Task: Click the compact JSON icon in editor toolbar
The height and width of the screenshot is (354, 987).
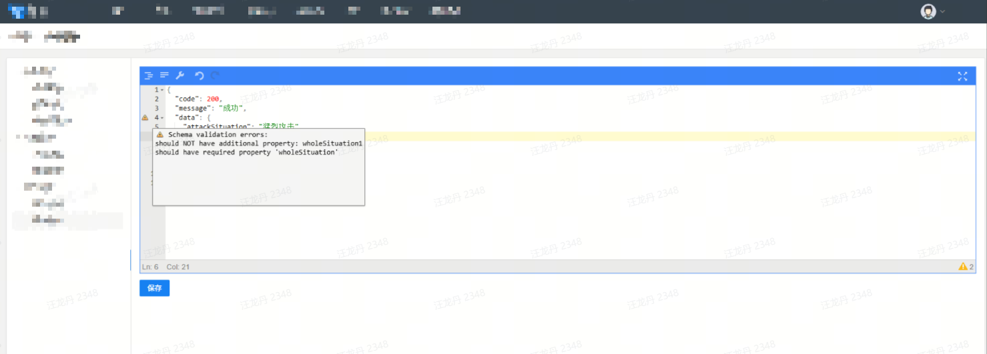Action: pos(164,76)
